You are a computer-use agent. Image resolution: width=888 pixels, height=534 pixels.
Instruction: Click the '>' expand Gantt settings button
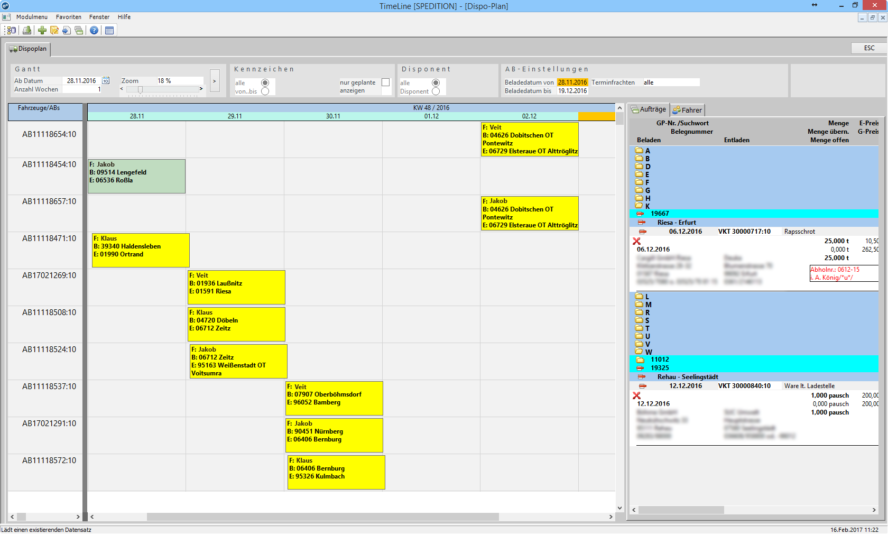coord(215,81)
